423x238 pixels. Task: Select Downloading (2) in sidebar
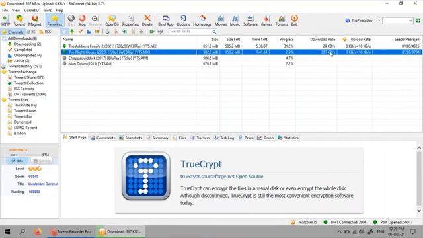tap(27, 44)
